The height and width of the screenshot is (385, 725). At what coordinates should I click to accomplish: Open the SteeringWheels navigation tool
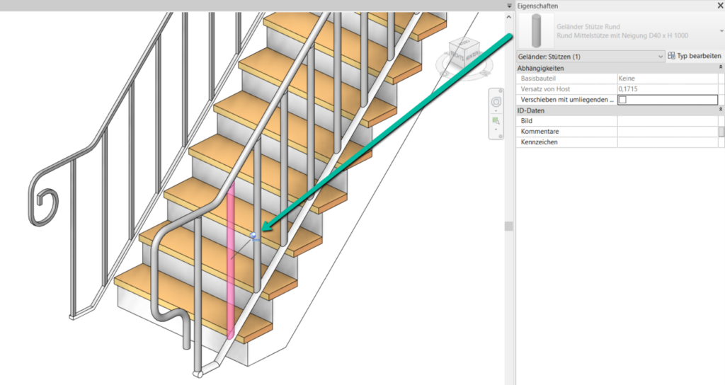tap(496, 103)
